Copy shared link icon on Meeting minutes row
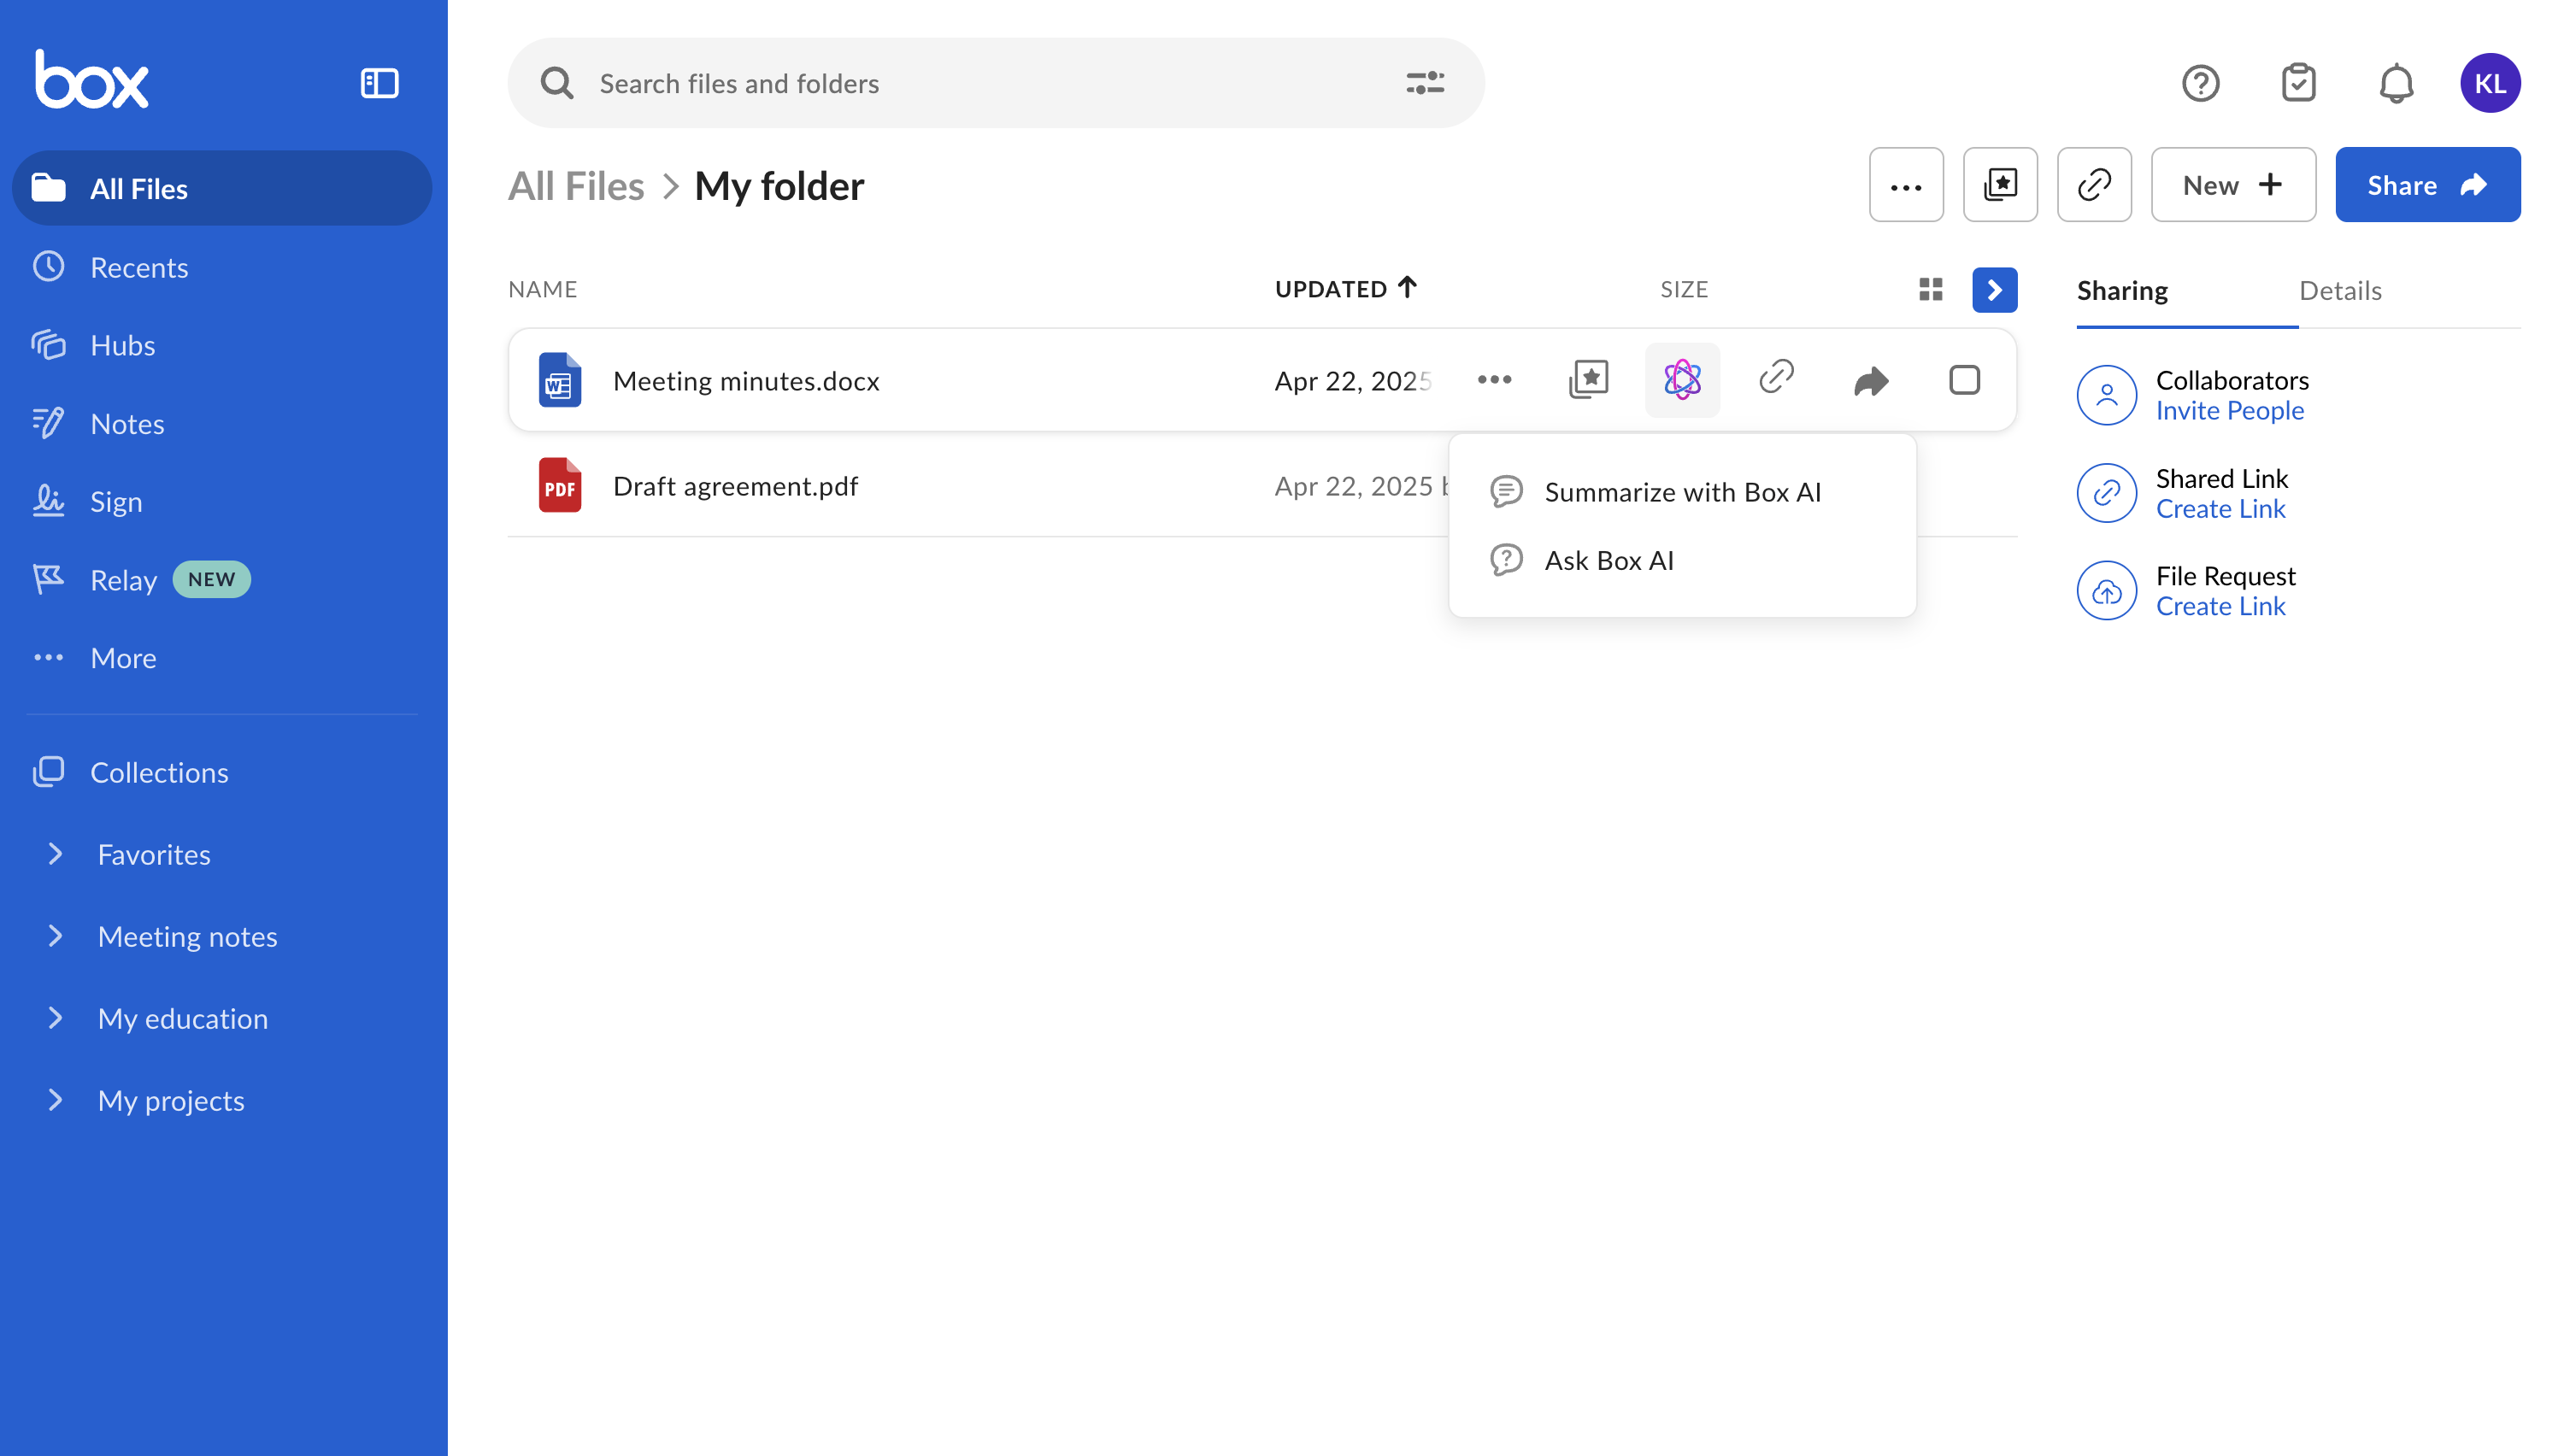This screenshot has height=1456, width=2576. coord(1776,378)
